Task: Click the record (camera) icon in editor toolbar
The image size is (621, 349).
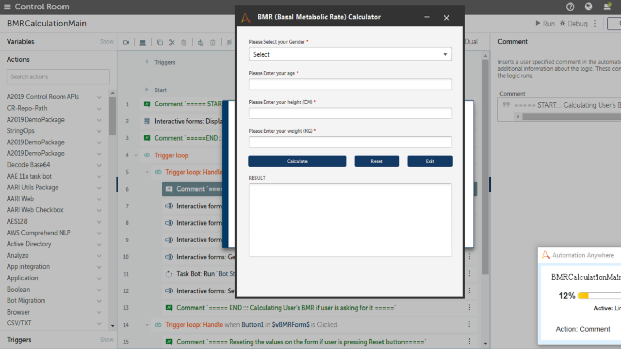Action: (x=126, y=43)
